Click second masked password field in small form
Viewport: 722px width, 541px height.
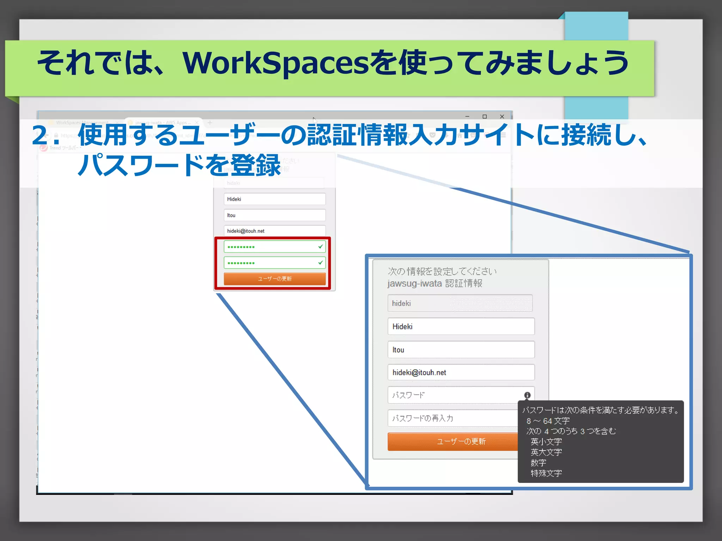[275, 263]
